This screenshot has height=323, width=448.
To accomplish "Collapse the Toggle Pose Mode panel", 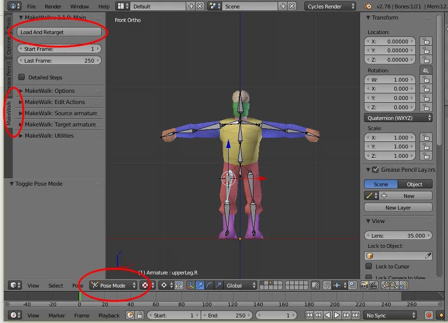I will [x=12, y=184].
